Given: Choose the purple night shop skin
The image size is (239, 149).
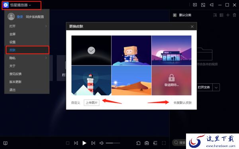Looking at the screenshot, I should coord(171,50).
